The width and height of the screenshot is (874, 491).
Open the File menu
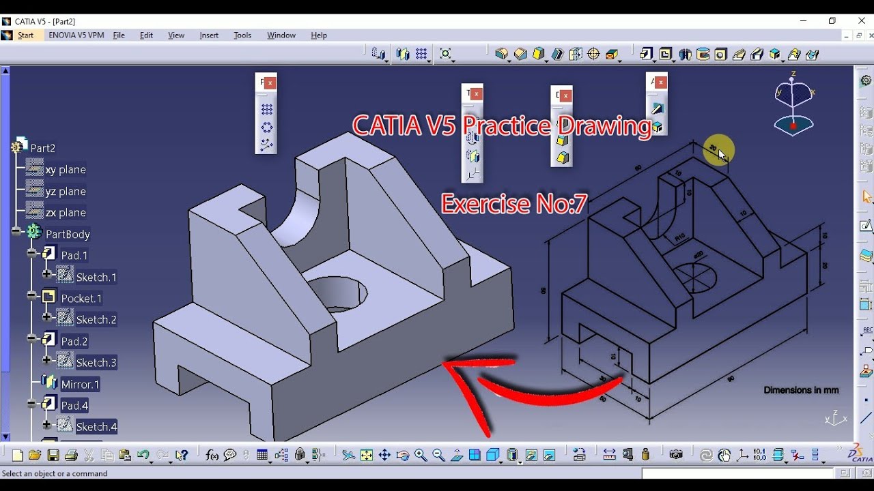coord(119,35)
